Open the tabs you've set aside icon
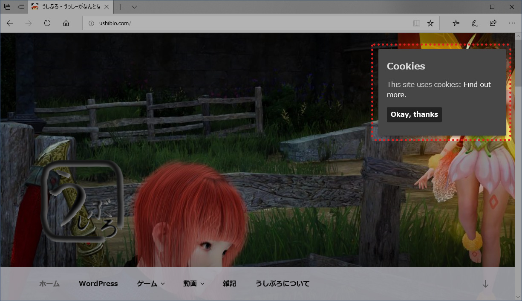The width and height of the screenshot is (522, 301). click(x=7, y=7)
